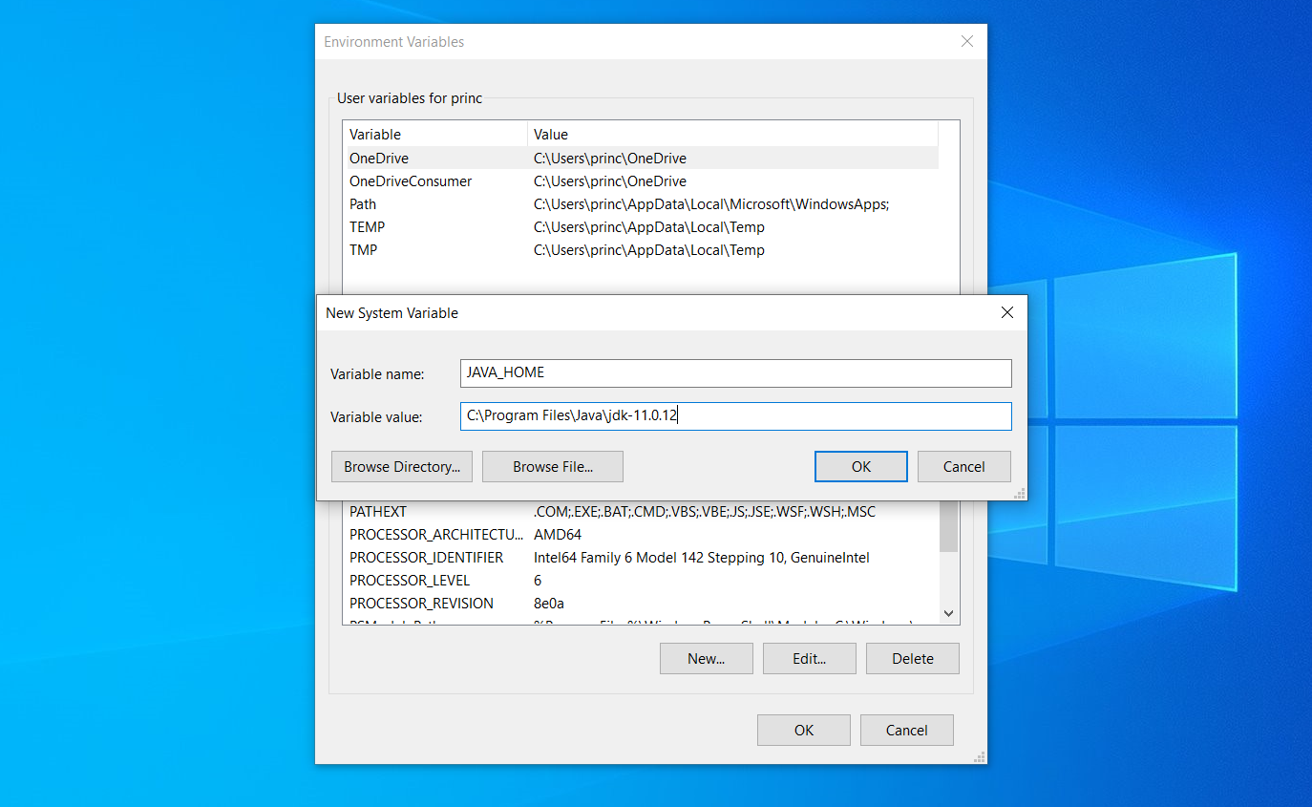The height and width of the screenshot is (807, 1312).
Task: Click the AMD64 value cell
Action: point(558,535)
